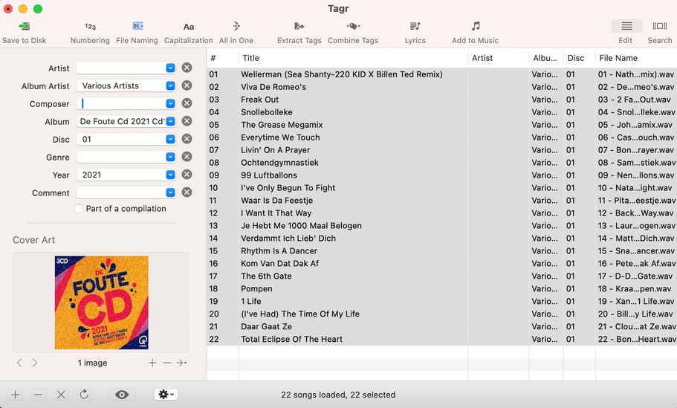Image resolution: width=677 pixels, height=408 pixels.
Task: Sort by the Artist column header
Action: click(498, 58)
